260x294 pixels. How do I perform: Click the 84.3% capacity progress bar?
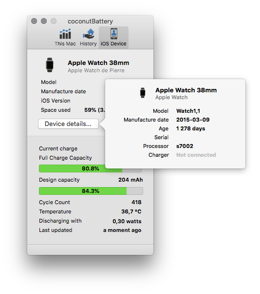point(91,191)
